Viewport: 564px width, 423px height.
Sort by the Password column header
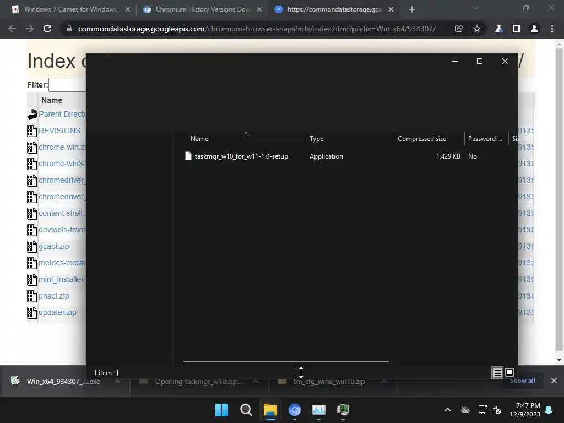tap(485, 138)
